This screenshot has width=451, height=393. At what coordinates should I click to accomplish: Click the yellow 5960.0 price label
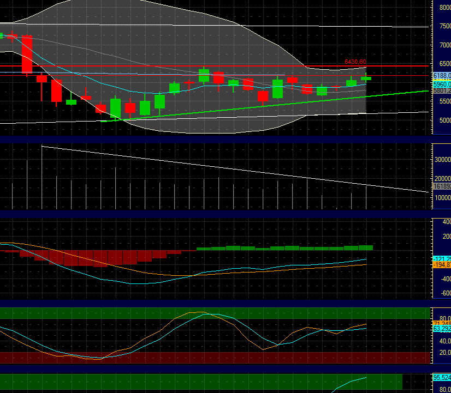point(440,84)
